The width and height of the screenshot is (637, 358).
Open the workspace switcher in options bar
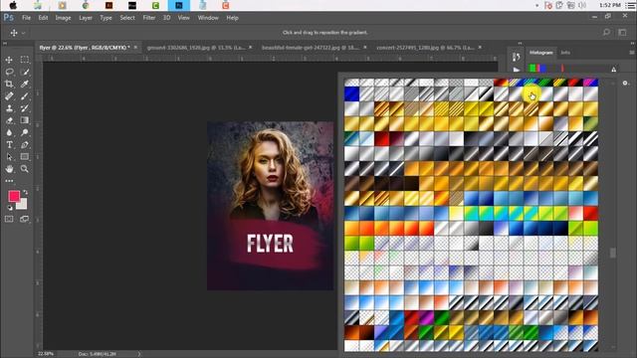(x=622, y=32)
